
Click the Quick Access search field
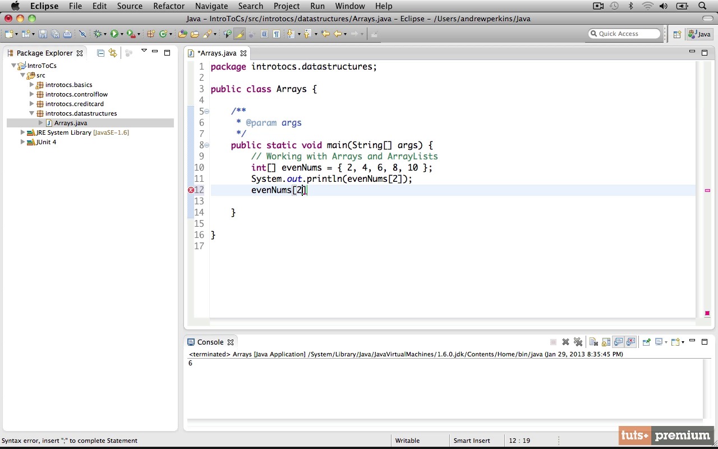click(x=624, y=34)
